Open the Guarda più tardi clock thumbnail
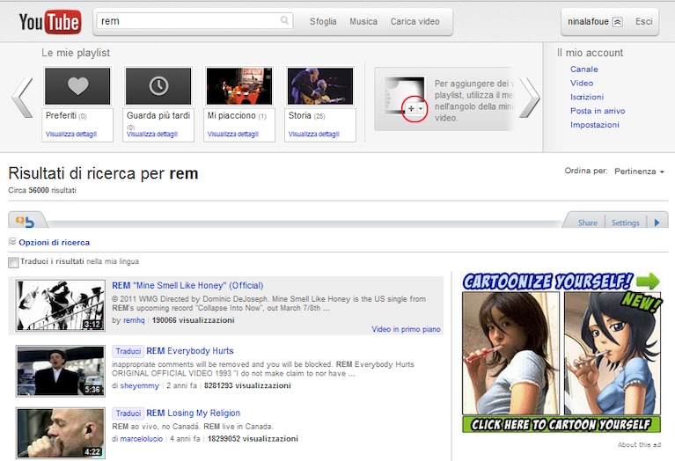The width and height of the screenshot is (675, 461). (x=158, y=85)
